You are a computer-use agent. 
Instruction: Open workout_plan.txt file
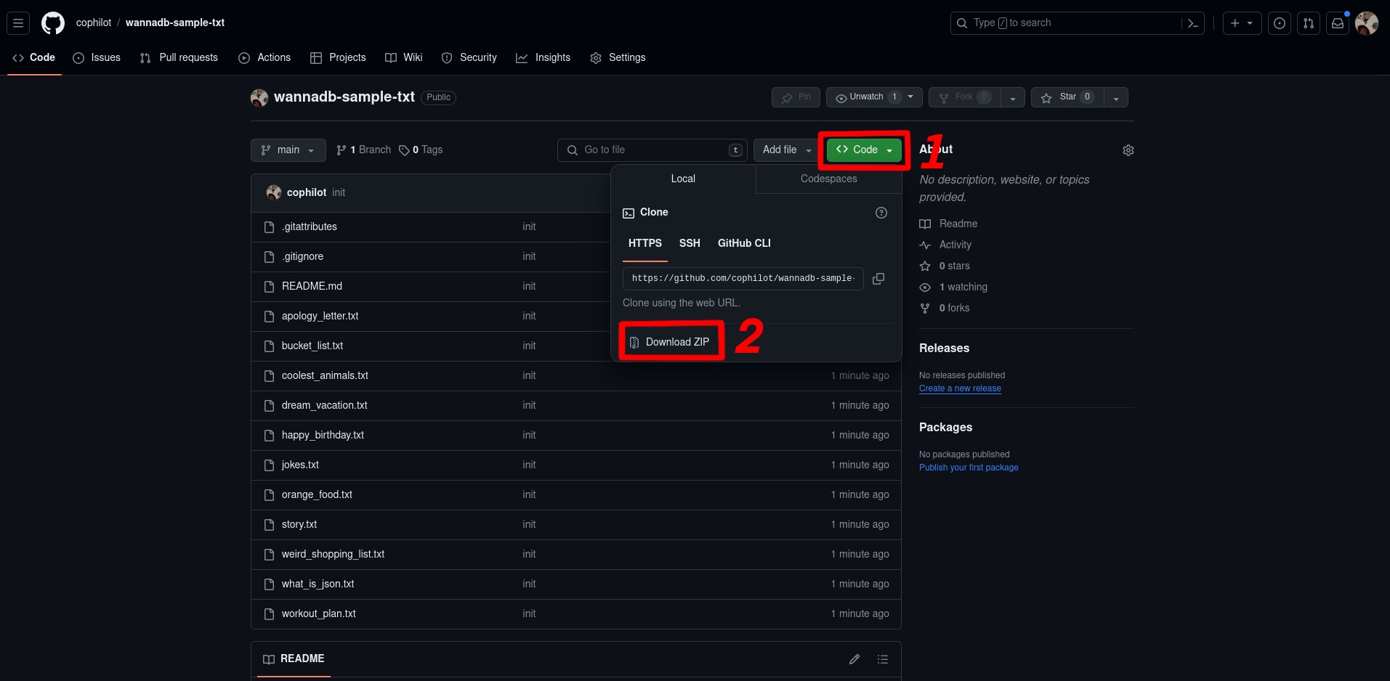(x=319, y=614)
